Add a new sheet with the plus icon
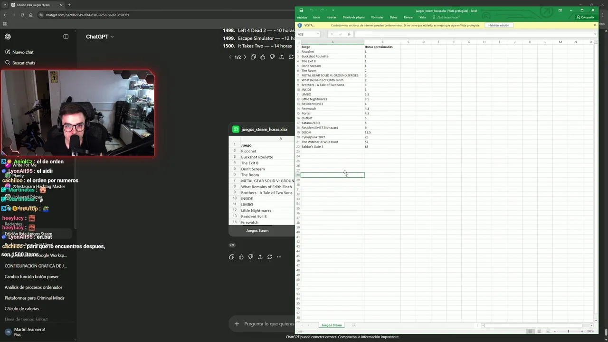Image resolution: width=608 pixels, height=342 pixels. coord(354,325)
